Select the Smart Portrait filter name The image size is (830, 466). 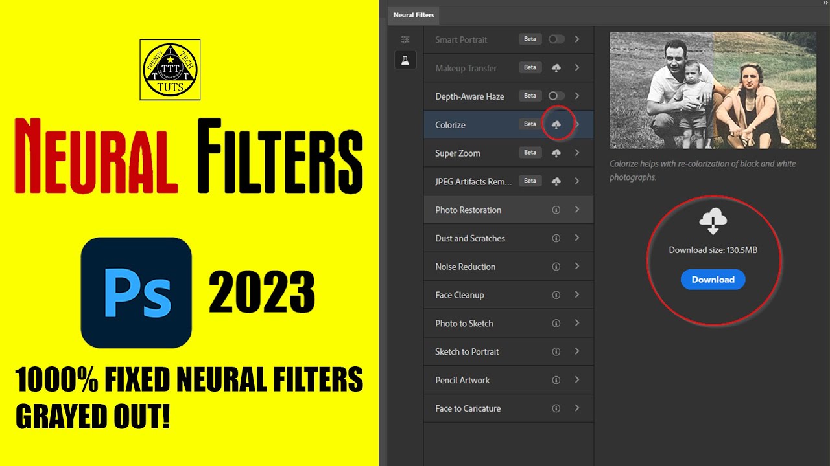[x=461, y=39]
